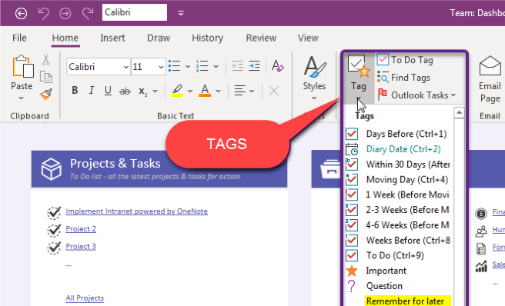This screenshot has height=306, width=505.
Task: Click the To Do Tag button
Action: point(405,60)
